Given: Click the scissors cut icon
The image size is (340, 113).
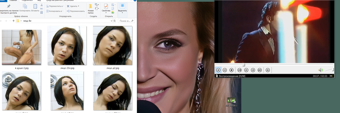Looking at the screenshot, I should coord(42,5).
